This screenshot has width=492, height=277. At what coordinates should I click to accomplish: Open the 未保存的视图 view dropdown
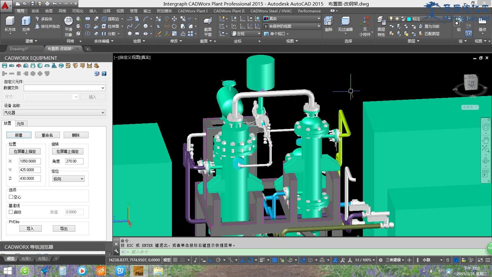[x=292, y=26]
